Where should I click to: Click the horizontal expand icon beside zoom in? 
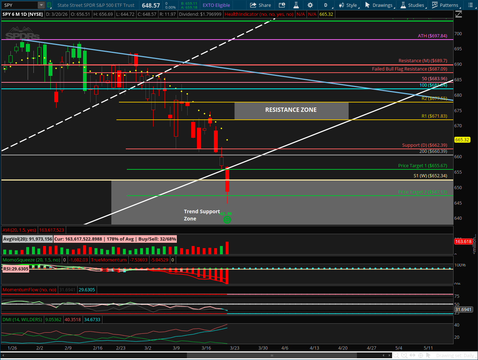pyautogui.click(x=412, y=355)
